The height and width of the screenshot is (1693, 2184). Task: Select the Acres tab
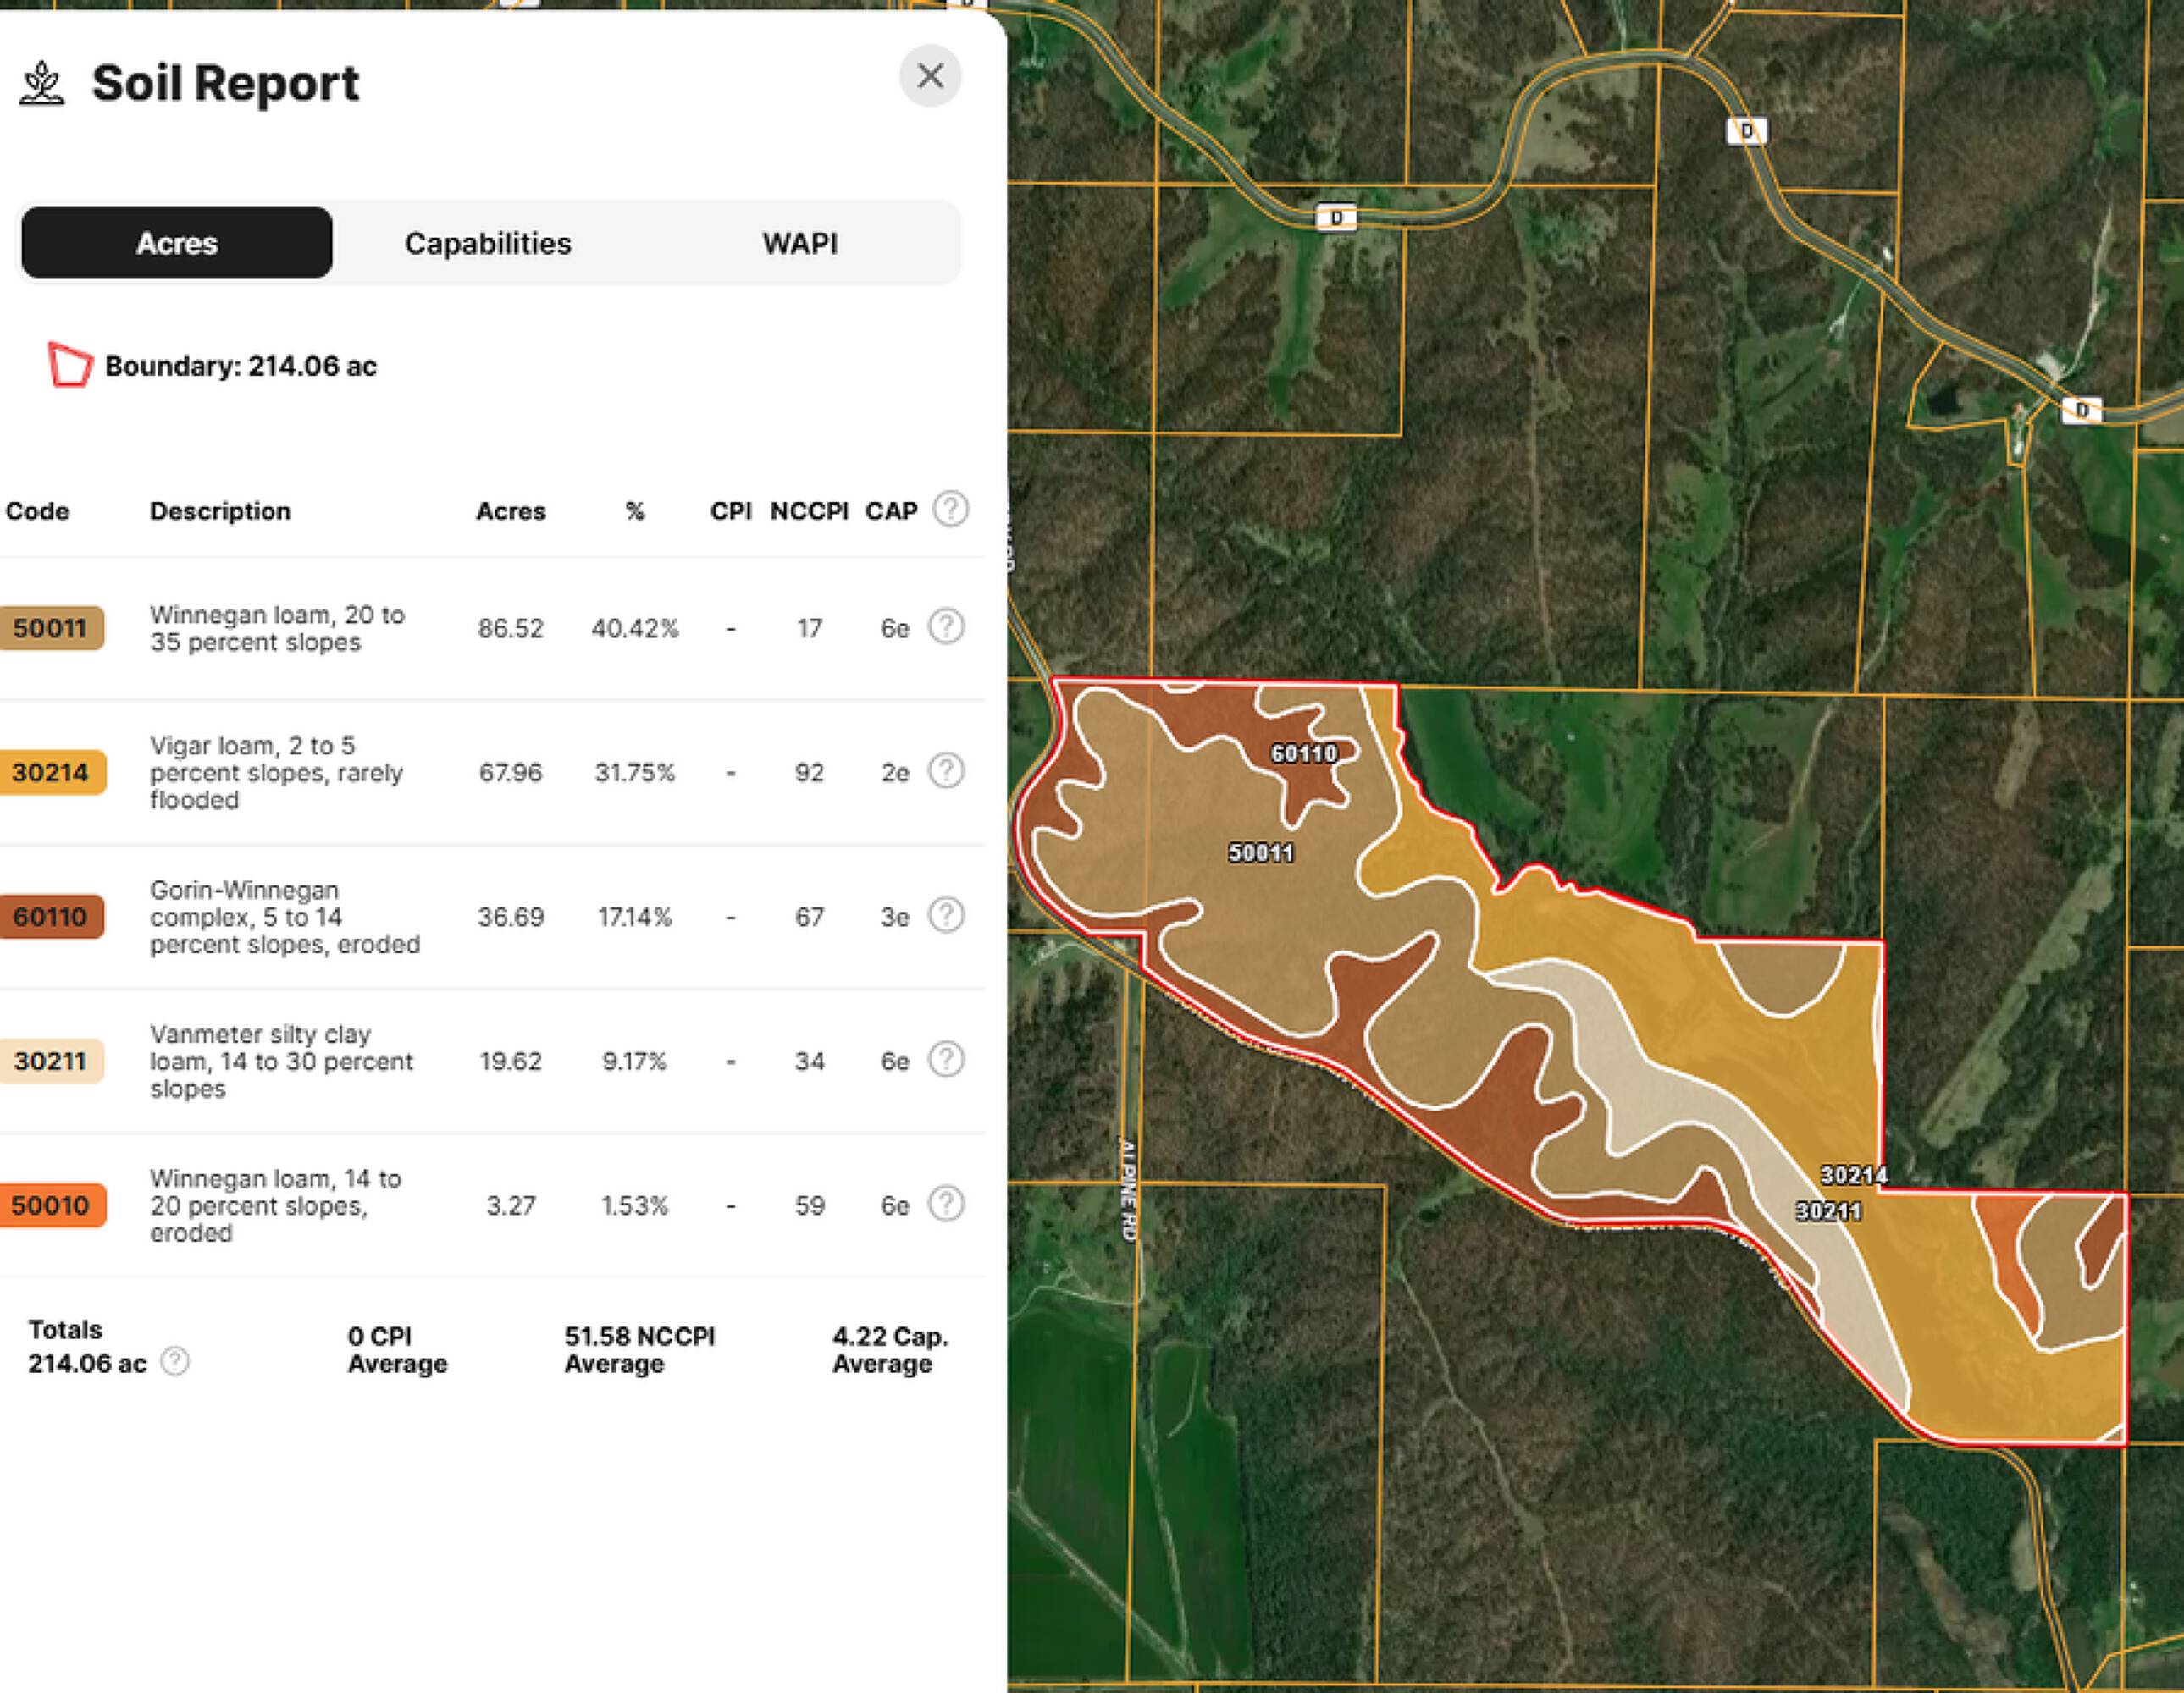click(177, 243)
